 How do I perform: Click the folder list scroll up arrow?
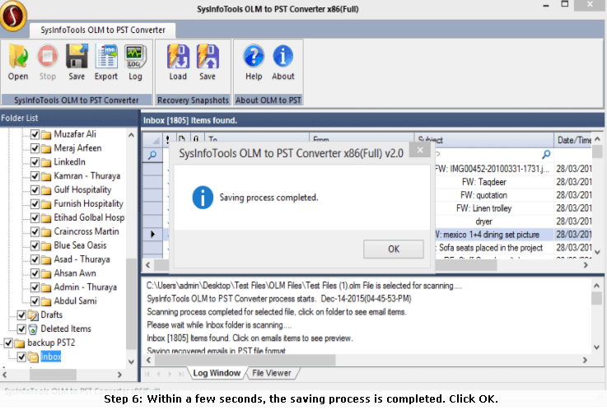click(x=131, y=135)
